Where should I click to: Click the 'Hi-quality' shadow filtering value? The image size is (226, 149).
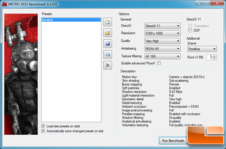tap(175, 118)
